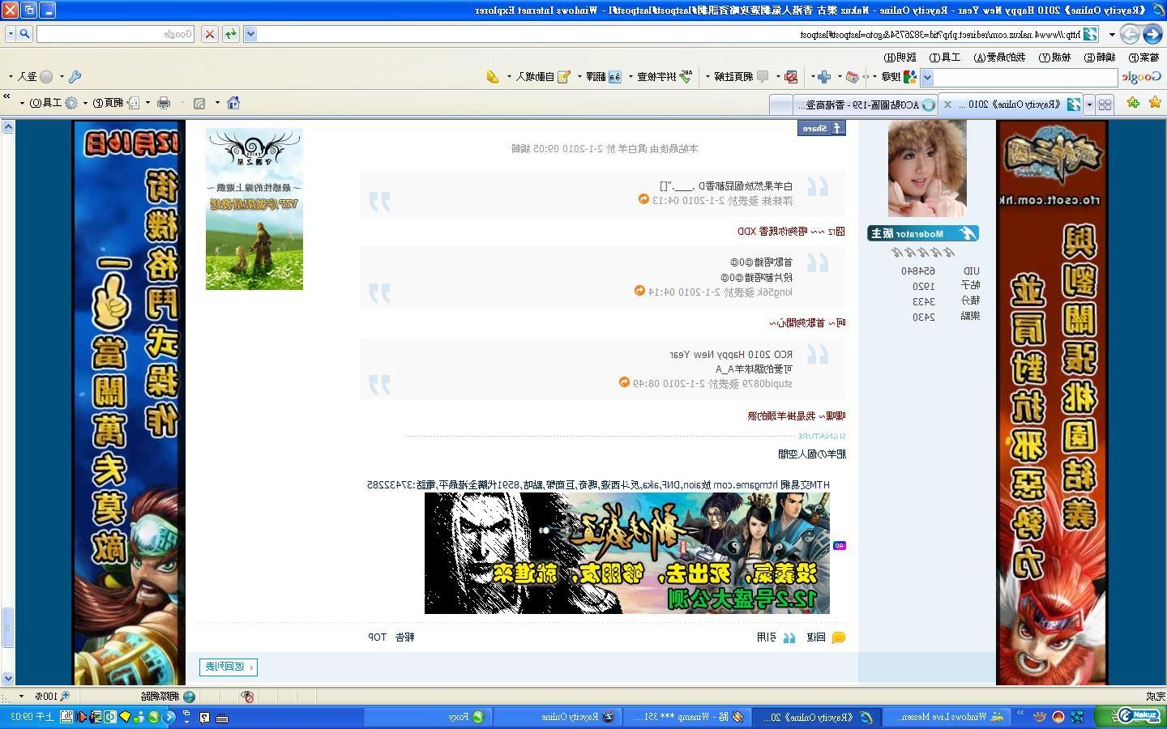Click the Home icon in command bar

click(x=233, y=103)
